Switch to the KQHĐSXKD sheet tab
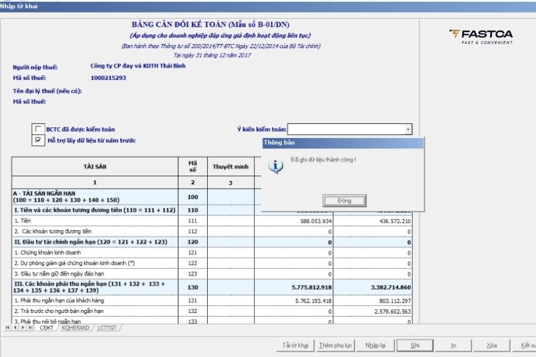The height and width of the screenshot is (357, 536). click(x=75, y=327)
